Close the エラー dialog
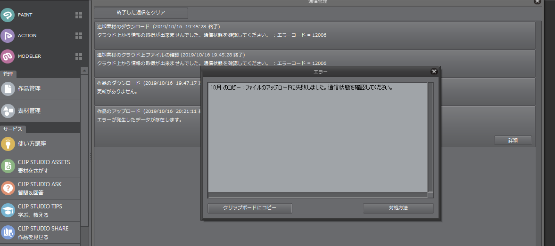 tap(434, 71)
